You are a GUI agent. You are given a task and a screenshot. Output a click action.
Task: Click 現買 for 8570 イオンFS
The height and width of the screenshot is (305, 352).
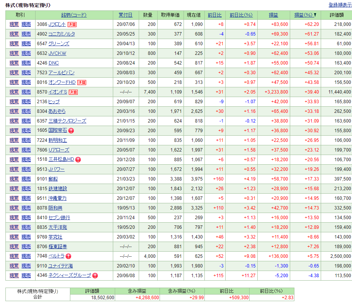[14, 92]
